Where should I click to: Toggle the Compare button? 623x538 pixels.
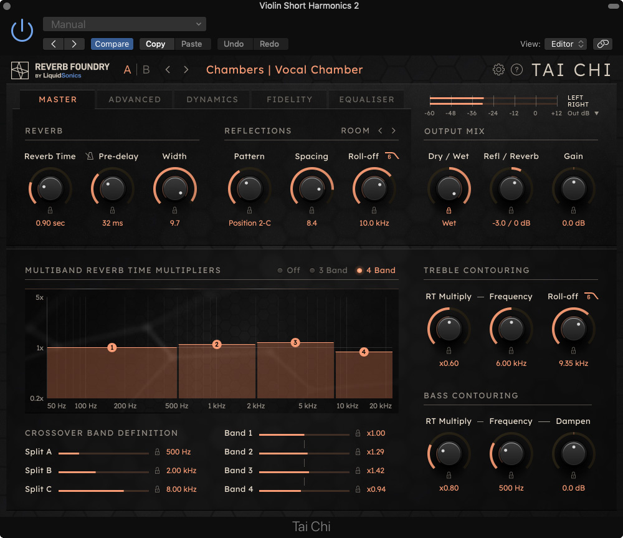112,44
